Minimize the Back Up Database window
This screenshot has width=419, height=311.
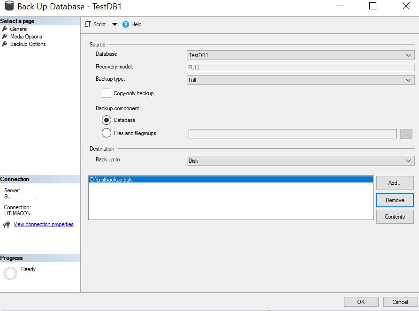[340, 6]
